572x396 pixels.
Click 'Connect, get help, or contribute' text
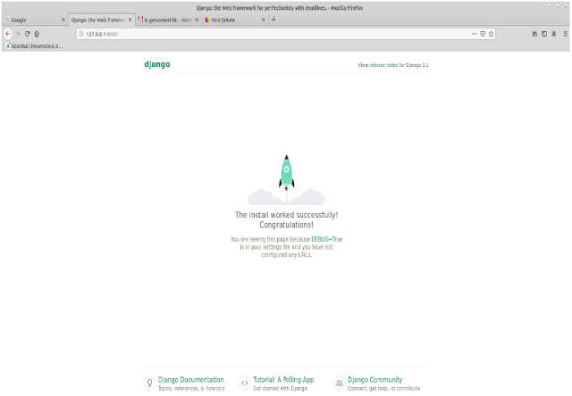coord(383,389)
